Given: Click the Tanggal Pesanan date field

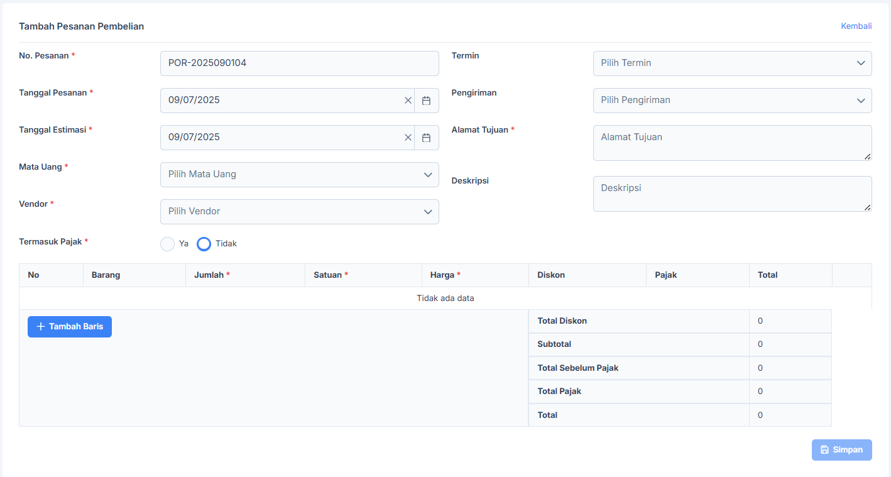Looking at the screenshot, I should 283,101.
